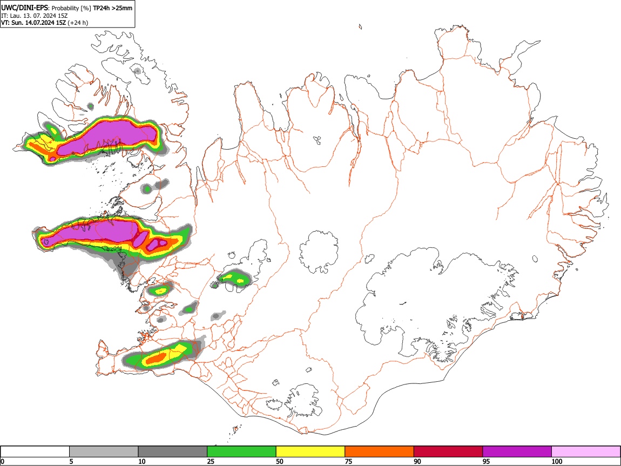Click the 'IT: Lau. 13. 07. 2024 15Z' line
621x466 pixels.
pos(34,16)
